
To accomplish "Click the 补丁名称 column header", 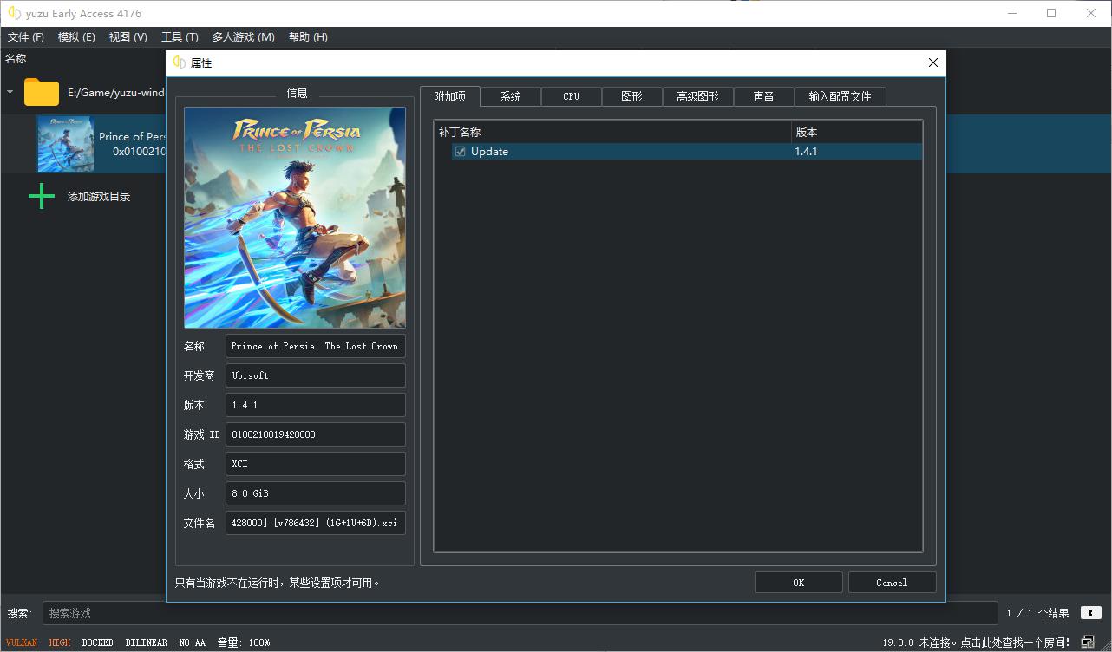I will 613,133.
